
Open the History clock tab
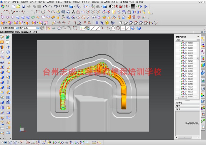[203, 89]
